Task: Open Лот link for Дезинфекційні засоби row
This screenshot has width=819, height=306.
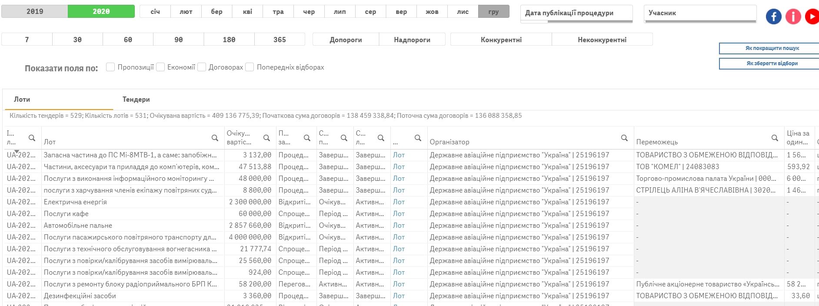Action: coord(399,296)
